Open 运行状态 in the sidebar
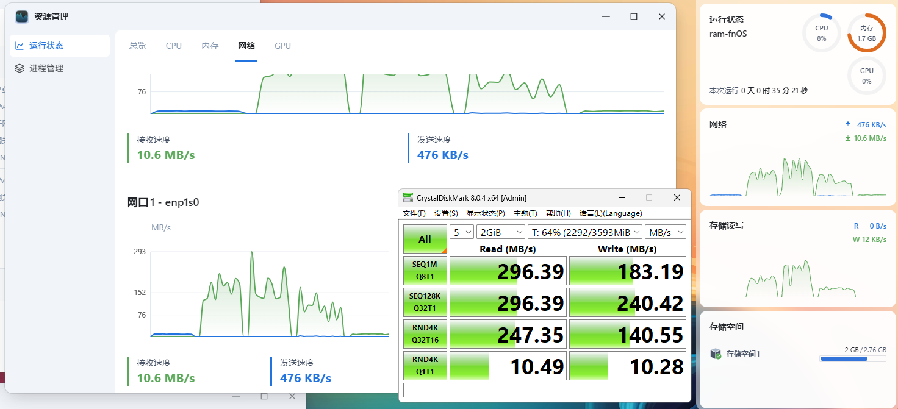Viewport: 898px width, 409px height. pos(60,46)
